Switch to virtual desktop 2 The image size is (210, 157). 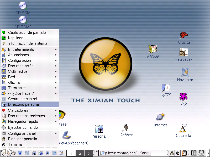tap(80, 153)
